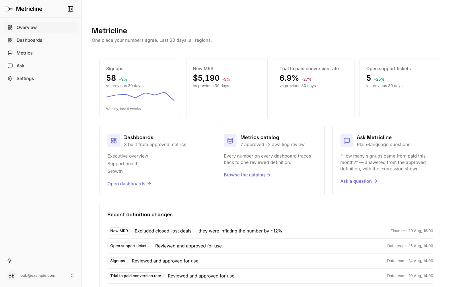Image resolution: width=459 pixels, height=287 pixels.
Task: Click 'Data team · 15 Aug, 14:00' timestamp
Action: click(x=410, y=246)
